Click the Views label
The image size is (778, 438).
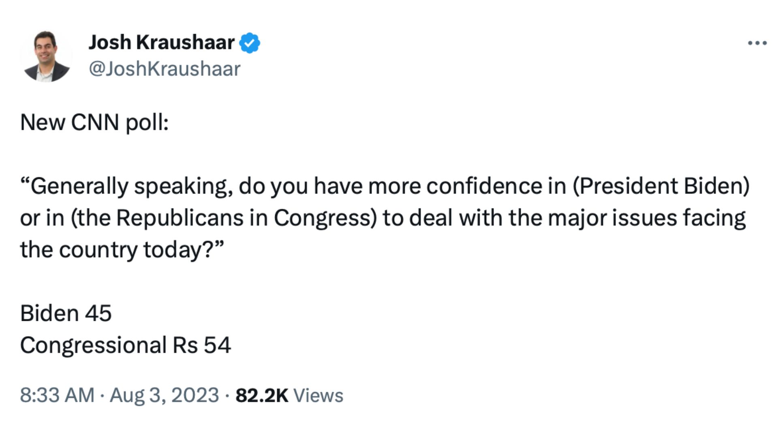tap(318, 395)
